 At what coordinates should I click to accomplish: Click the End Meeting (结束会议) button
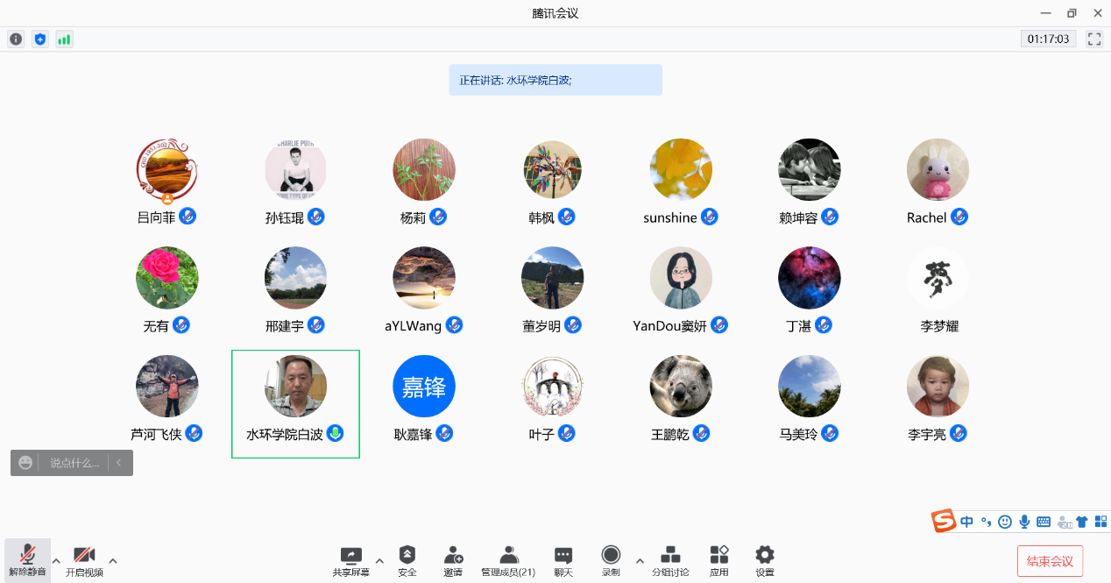(x=1050, y=561)
